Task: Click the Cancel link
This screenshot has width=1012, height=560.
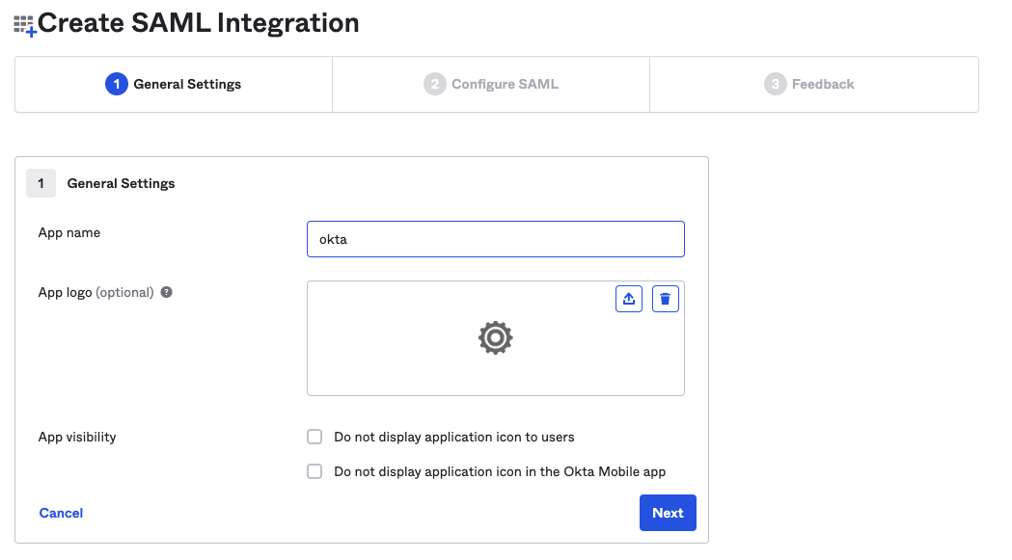Action: tap(62, 513)
